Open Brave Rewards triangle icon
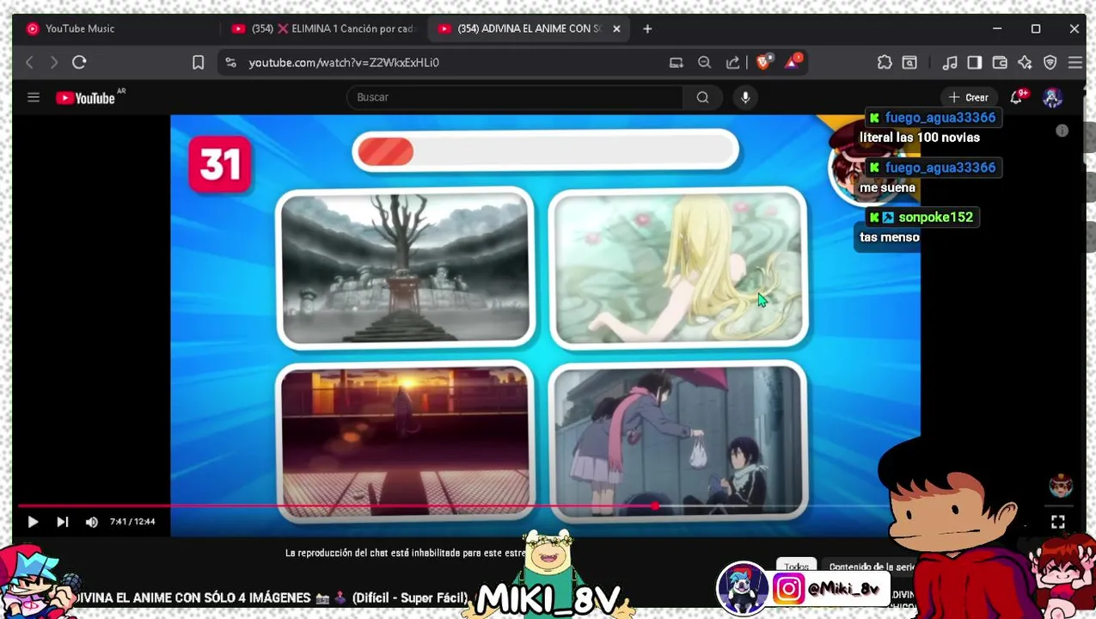 click(x=792, y=62)
